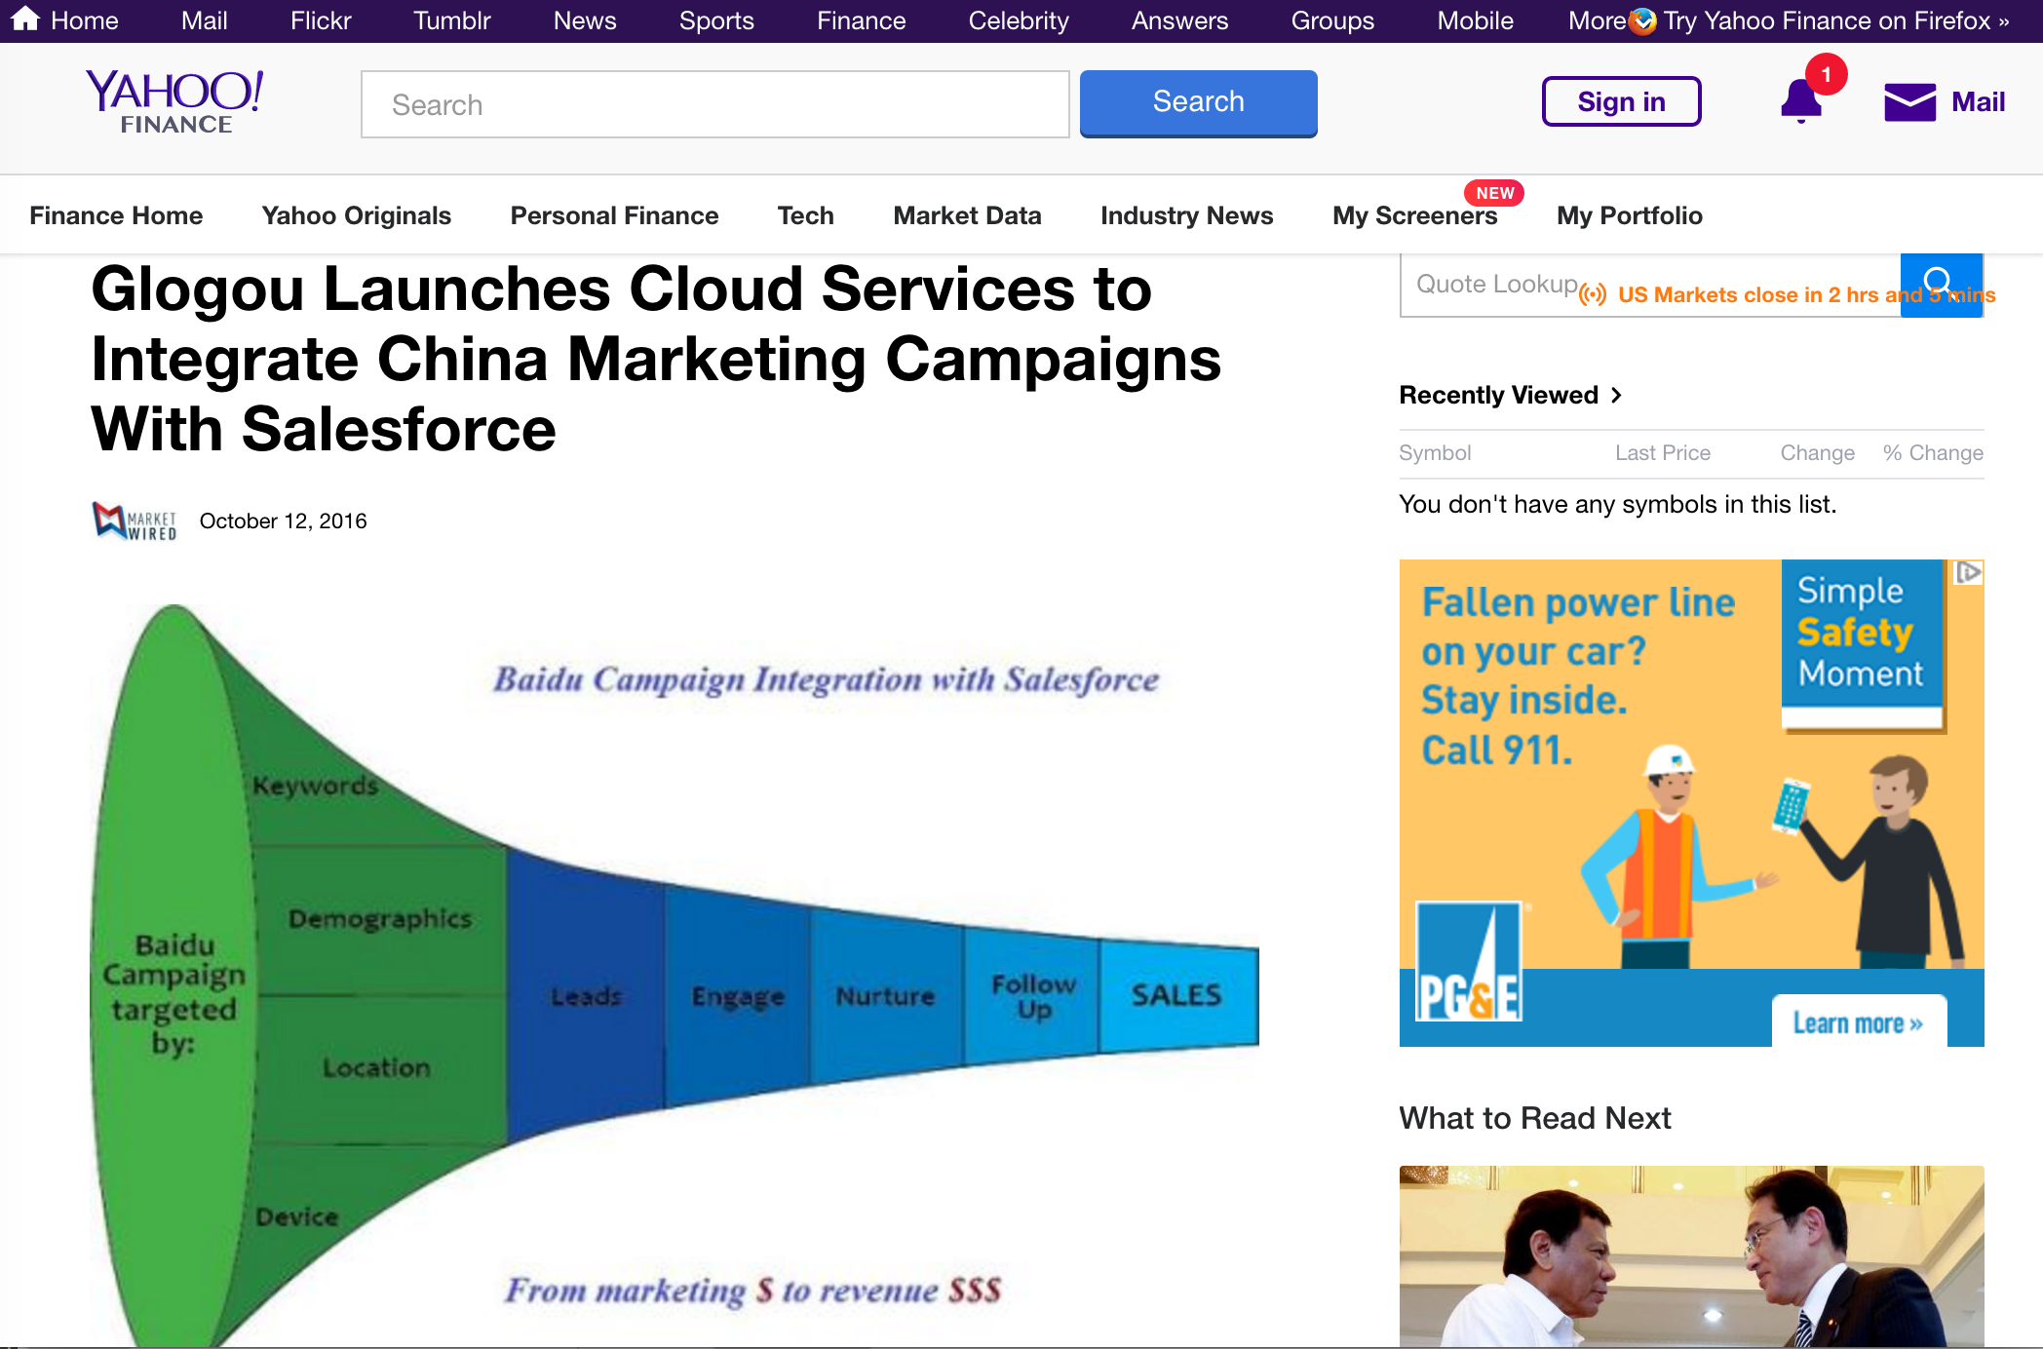Viewport: 2043px width, 1349px height.
Task: Click the Last Price column header
Action: click(1663, 452)
